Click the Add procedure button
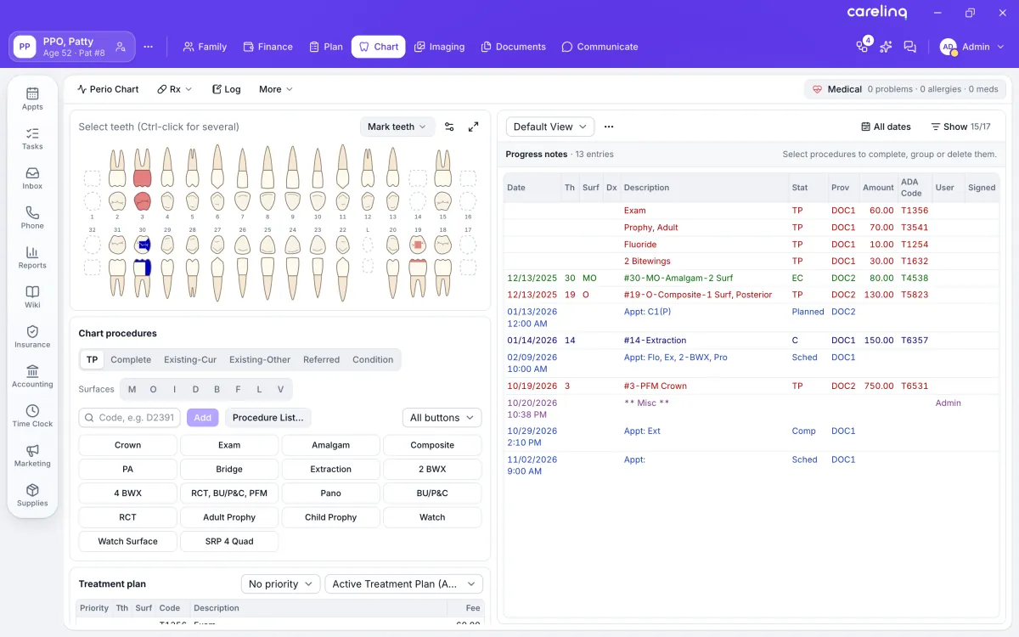Screen dimensions: 1019x637 pyautogui.click(x=203, y=418)
